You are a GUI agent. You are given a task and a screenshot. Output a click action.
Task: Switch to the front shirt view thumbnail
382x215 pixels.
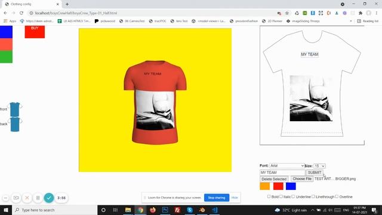(14, 109)
